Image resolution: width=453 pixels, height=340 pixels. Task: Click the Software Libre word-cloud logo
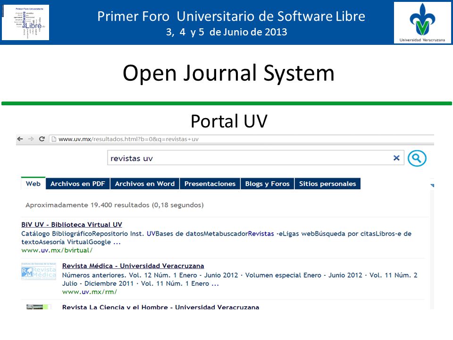click(x=25, y=22)
